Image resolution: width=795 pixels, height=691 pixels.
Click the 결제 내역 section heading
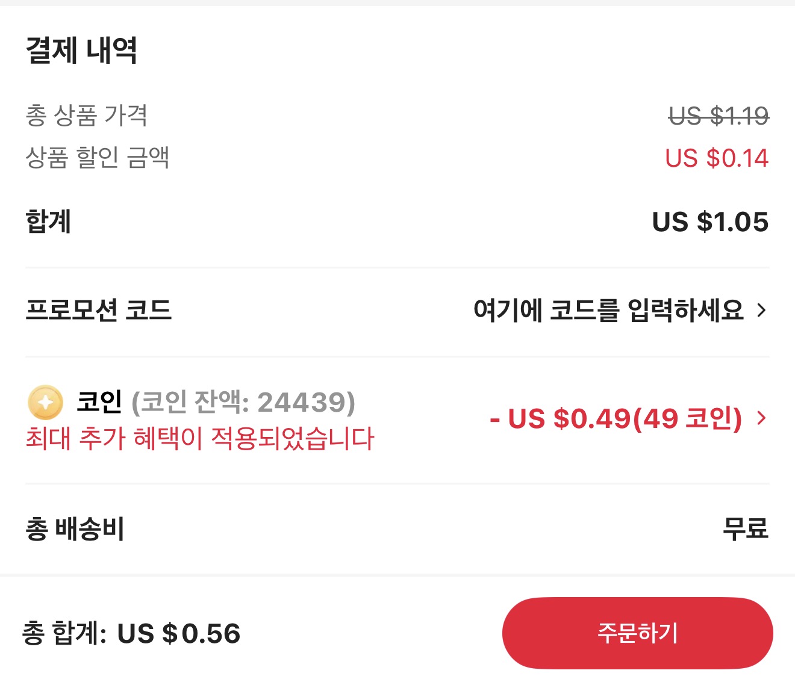point(81,52)
